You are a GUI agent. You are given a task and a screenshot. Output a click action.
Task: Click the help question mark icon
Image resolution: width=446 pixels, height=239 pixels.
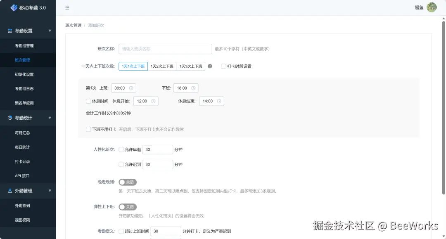(x=210, y=66)
